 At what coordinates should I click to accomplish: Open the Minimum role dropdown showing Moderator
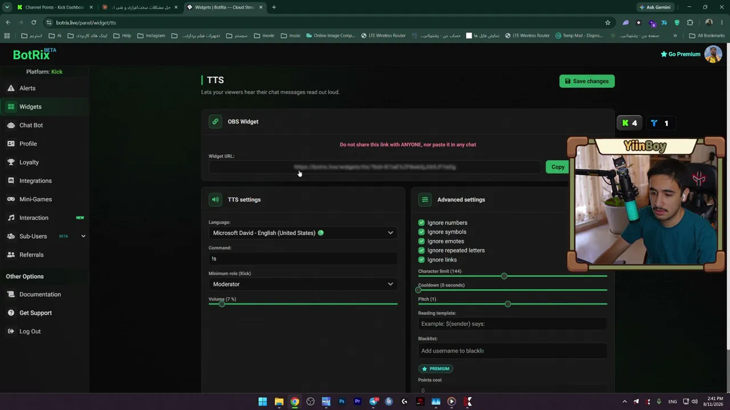(303, 284)
